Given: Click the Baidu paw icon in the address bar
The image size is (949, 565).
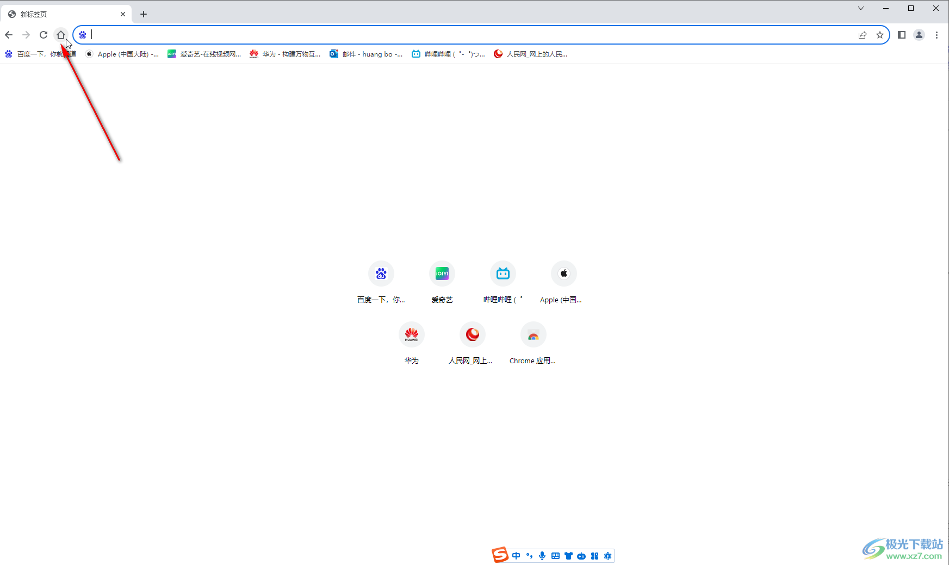Looking at the screenshot, I should [x=83, y=35].
